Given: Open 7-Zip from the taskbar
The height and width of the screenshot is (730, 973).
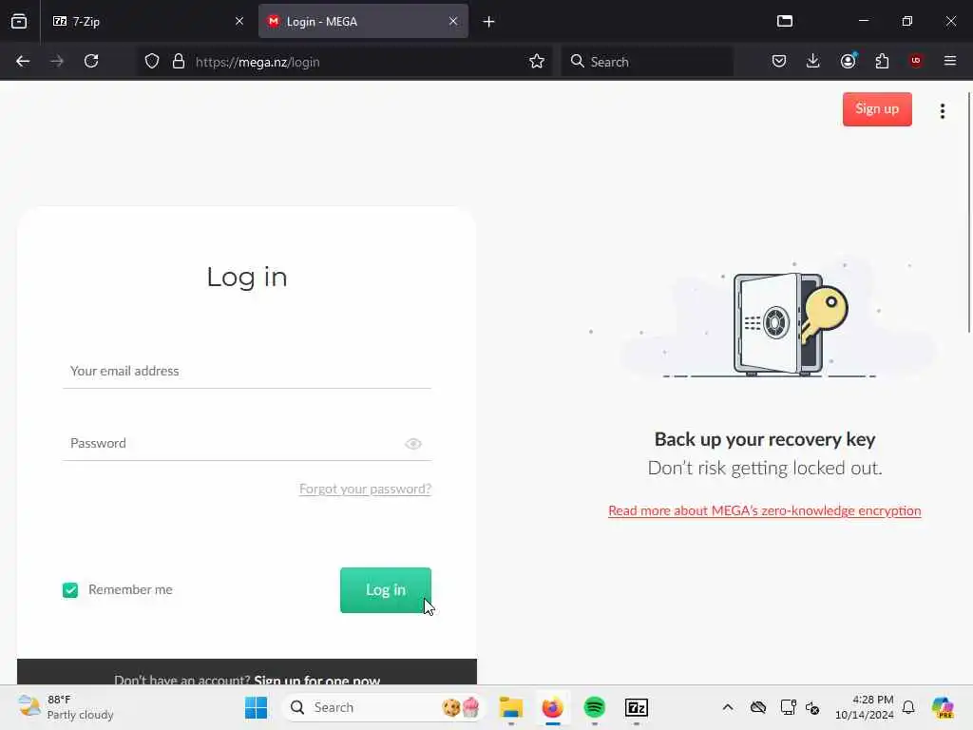Looking at the screenshot, I should point(636,707).
